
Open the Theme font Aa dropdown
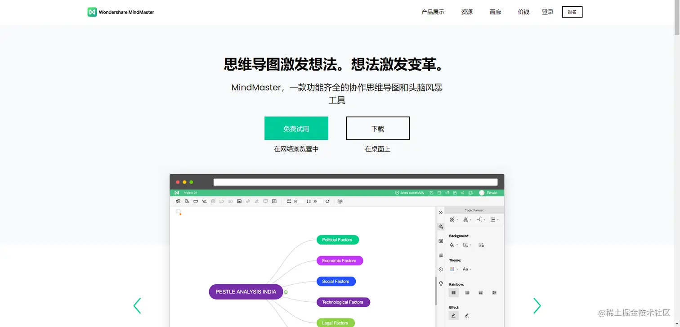pyautogui.click(x=467, y=269)
